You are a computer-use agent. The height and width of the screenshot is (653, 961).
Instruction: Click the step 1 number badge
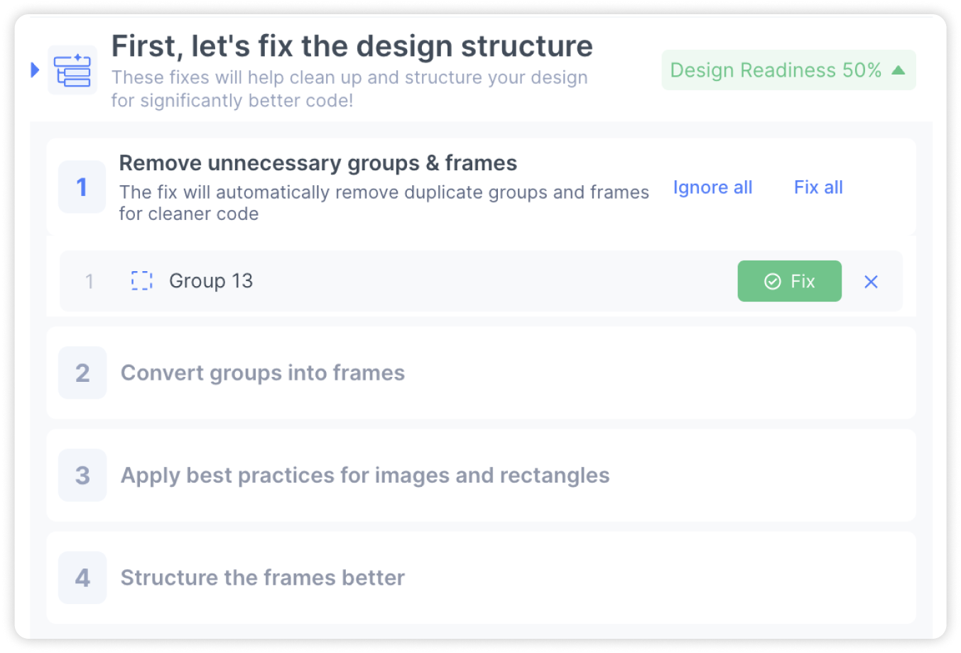[x=82, y=187]
